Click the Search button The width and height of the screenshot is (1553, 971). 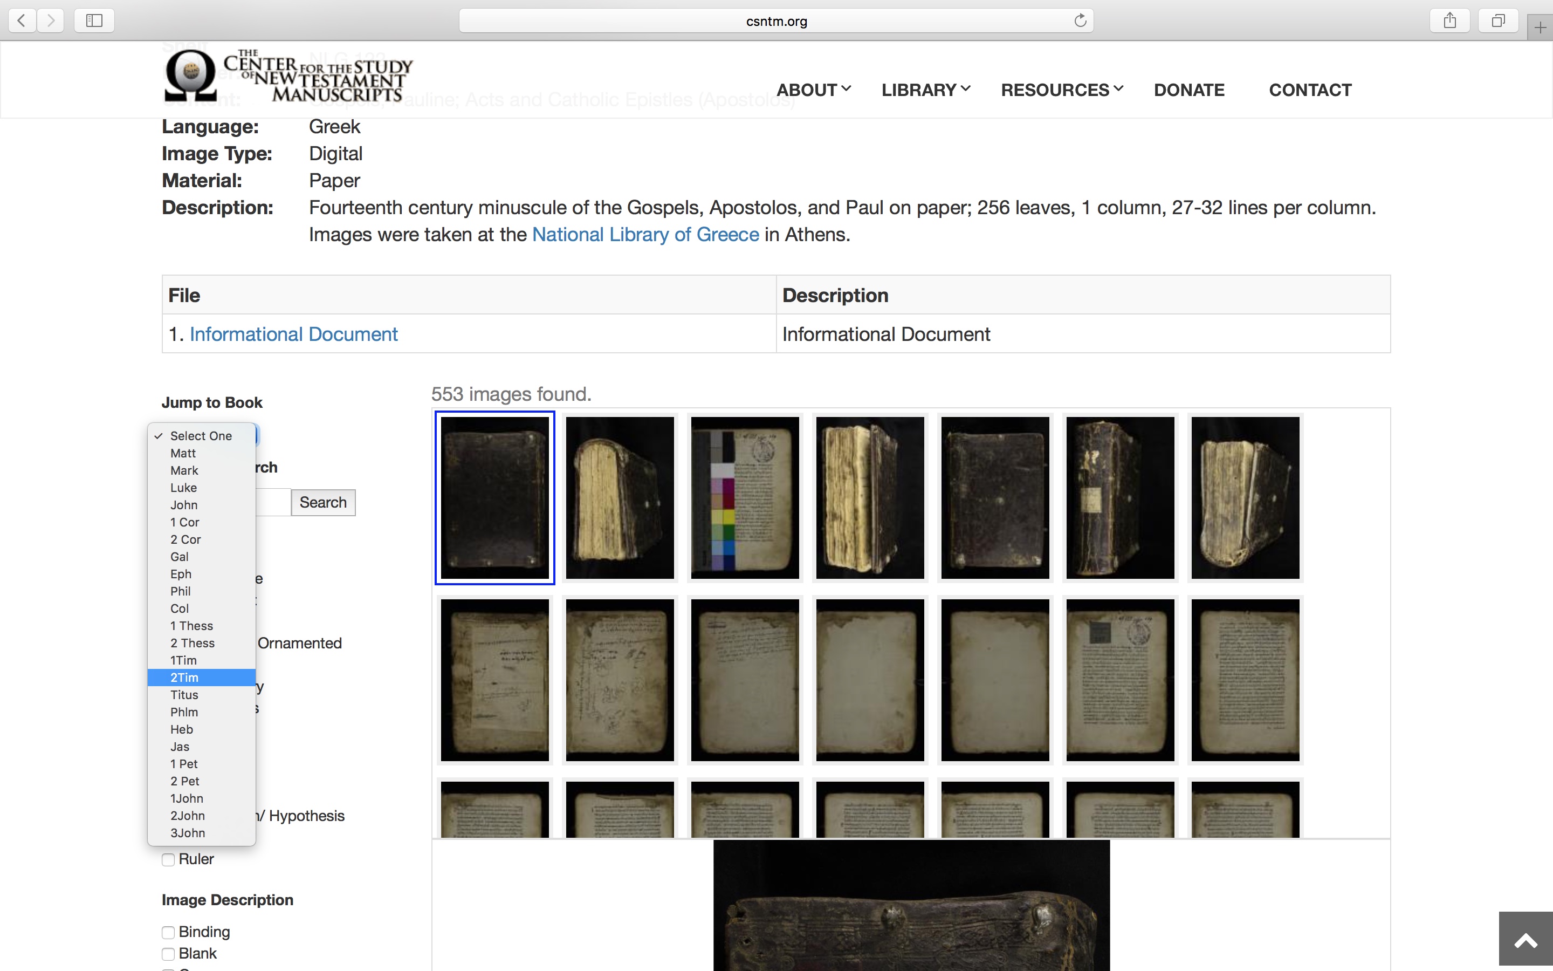323,502
